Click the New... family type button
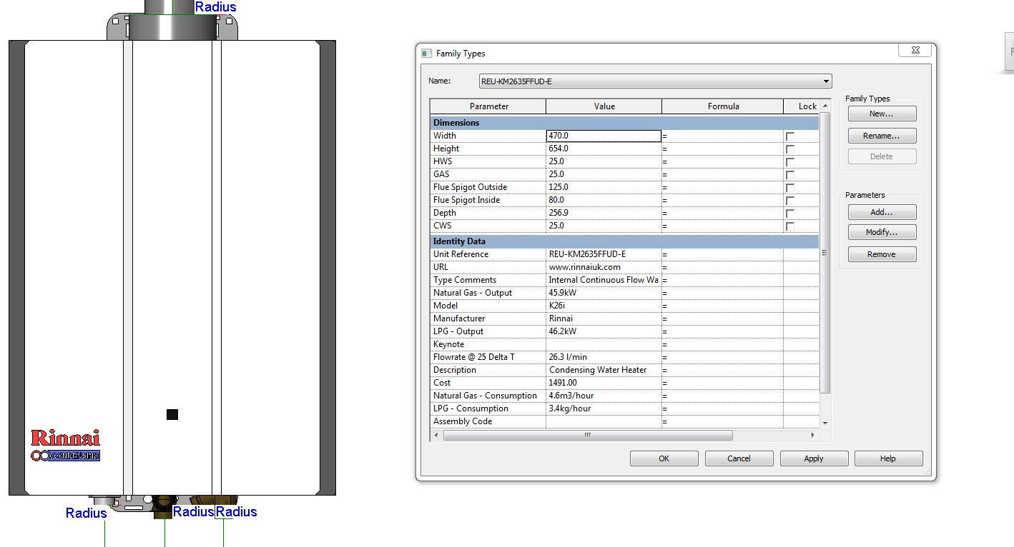The height and width of the screenshot is (547, 1014). pos(881,114)
